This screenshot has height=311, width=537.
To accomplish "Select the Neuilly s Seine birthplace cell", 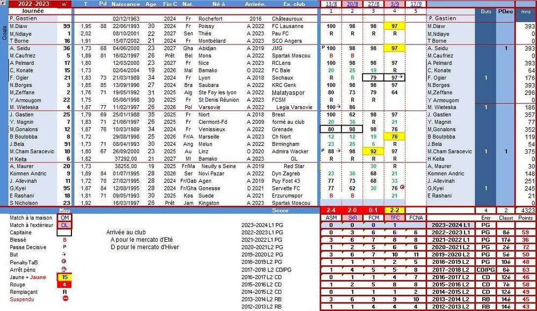I will tap(219, 166).
